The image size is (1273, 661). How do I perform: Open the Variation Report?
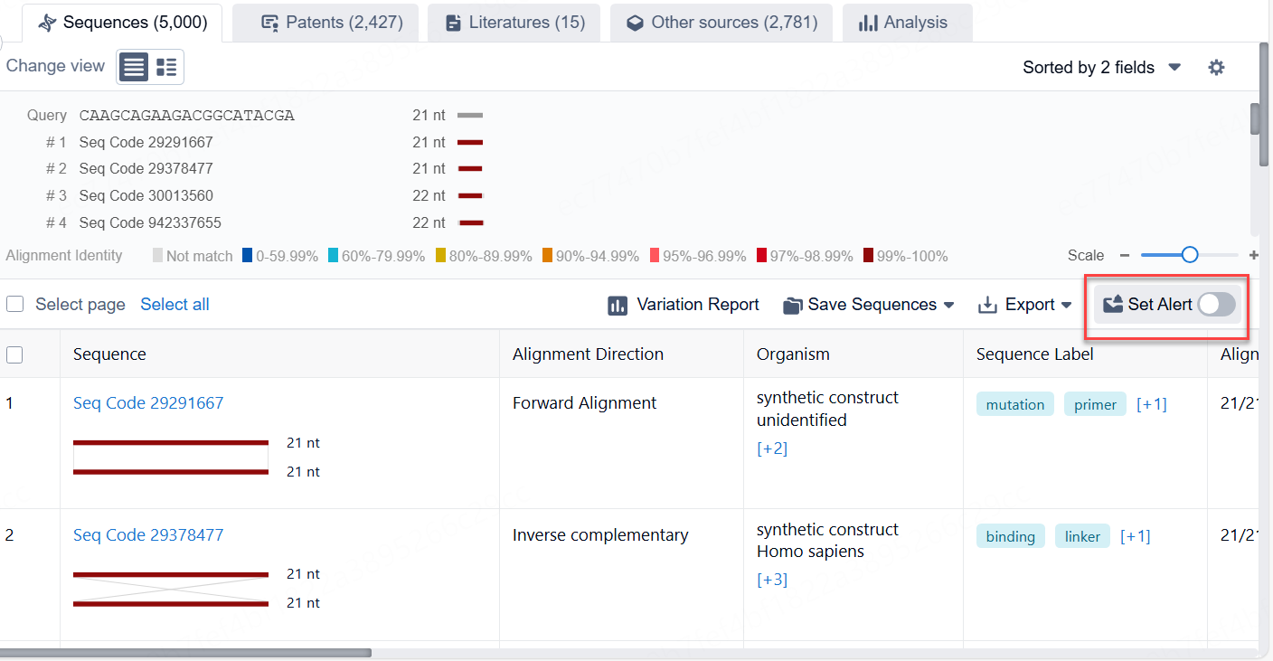(x=684, y=305)
